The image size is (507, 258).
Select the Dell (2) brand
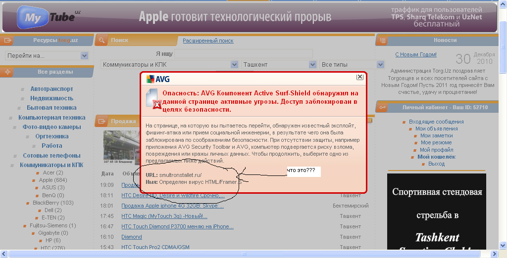(x=53, y=210)
